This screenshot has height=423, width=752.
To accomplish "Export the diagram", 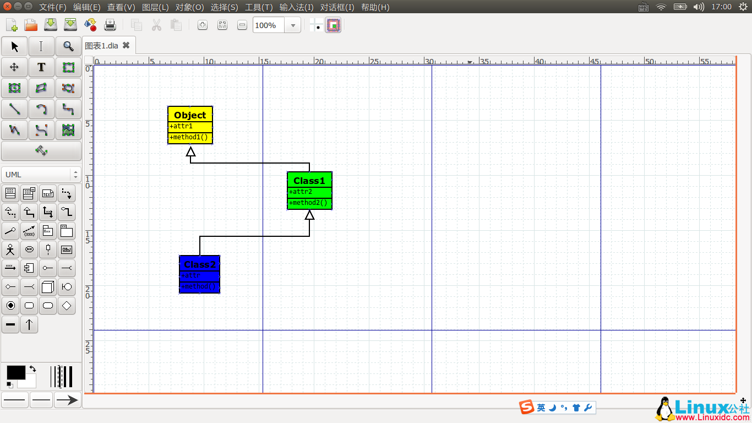I will pos(90,25).
